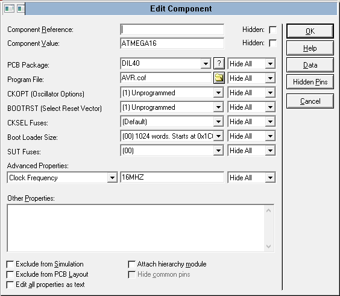Image resolution: width=340 pixels, height=296 pixels.
Task: Open Hide All dropdown beside SUT Fuses
Action: point(270,151)
